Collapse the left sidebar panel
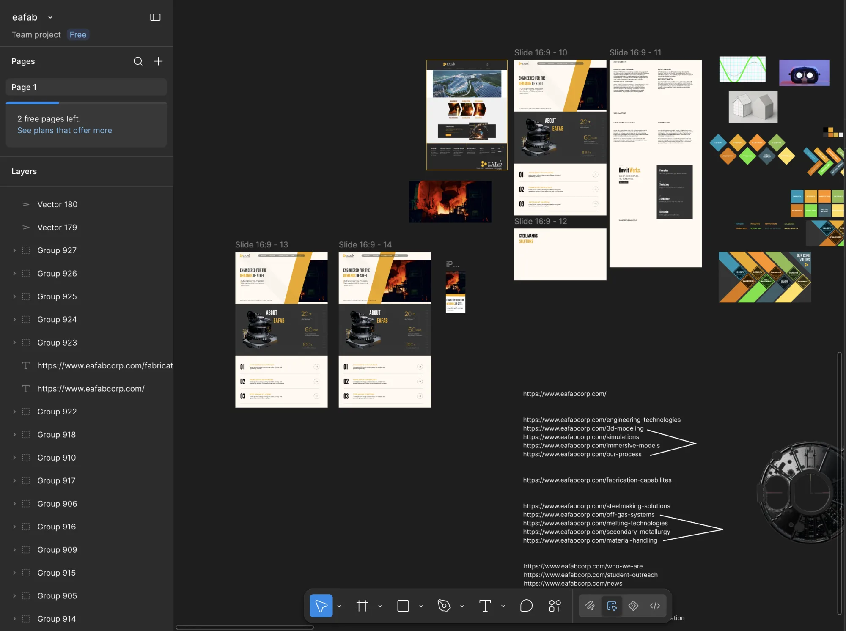Screen dimensions: 846x631 pyautogui.click(x=155, y=17)
